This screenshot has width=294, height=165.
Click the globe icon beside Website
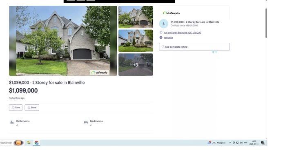pos(161,37)
